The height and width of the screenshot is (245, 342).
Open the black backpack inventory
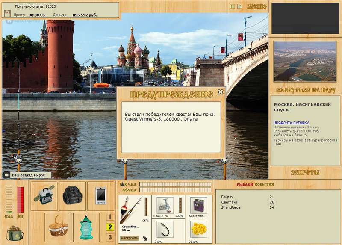click(72, 196)
